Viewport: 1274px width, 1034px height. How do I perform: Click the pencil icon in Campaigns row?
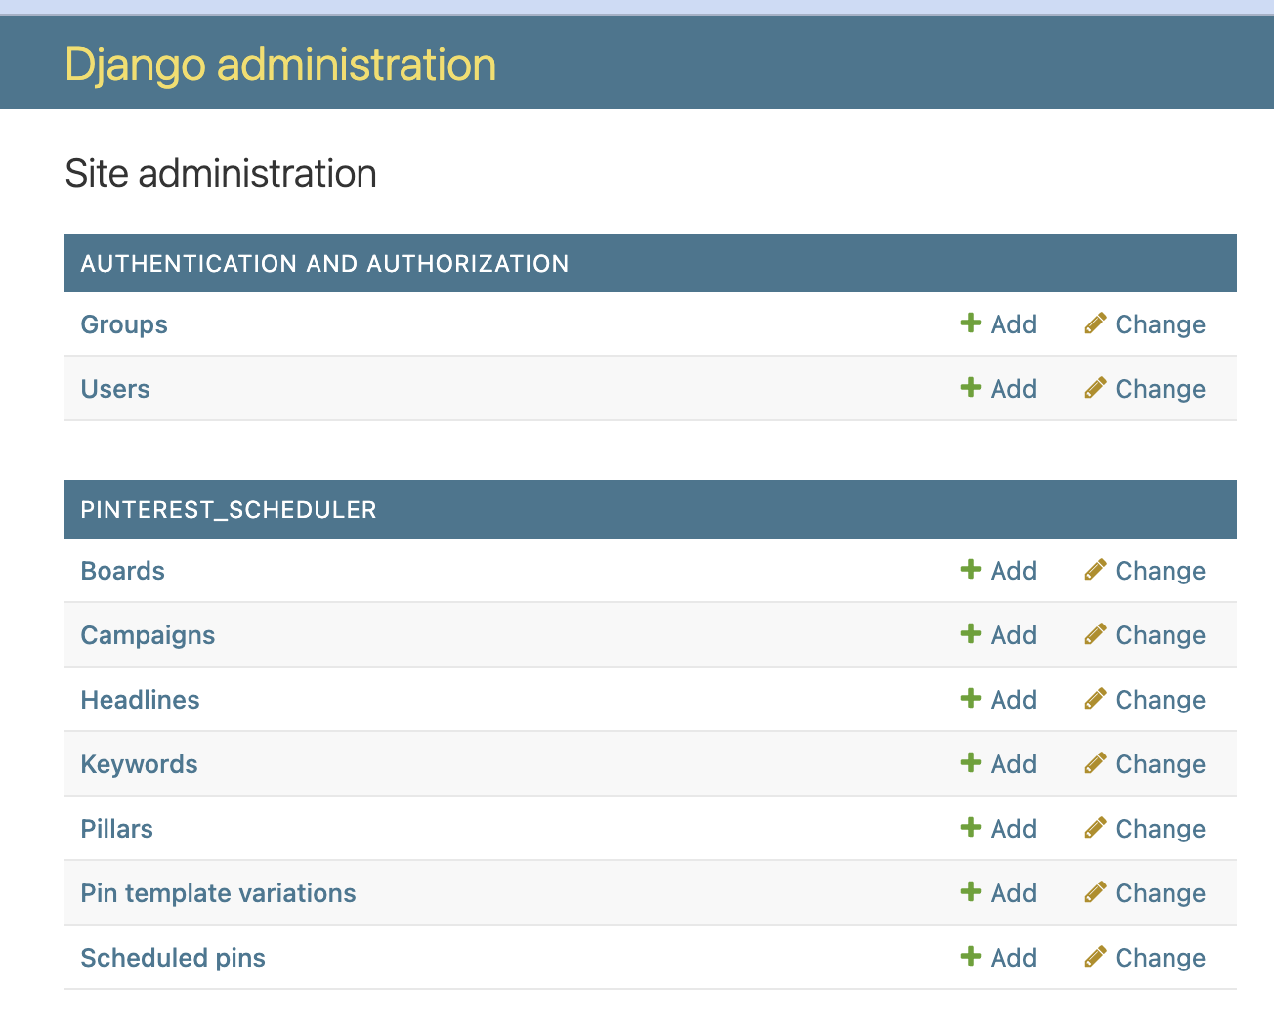point(1095,633)
